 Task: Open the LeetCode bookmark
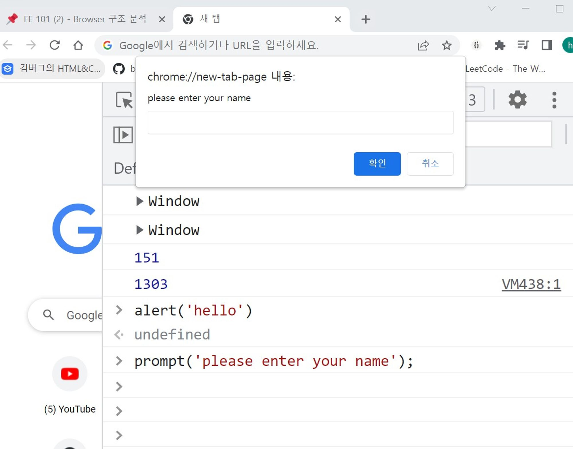(505, 68)
